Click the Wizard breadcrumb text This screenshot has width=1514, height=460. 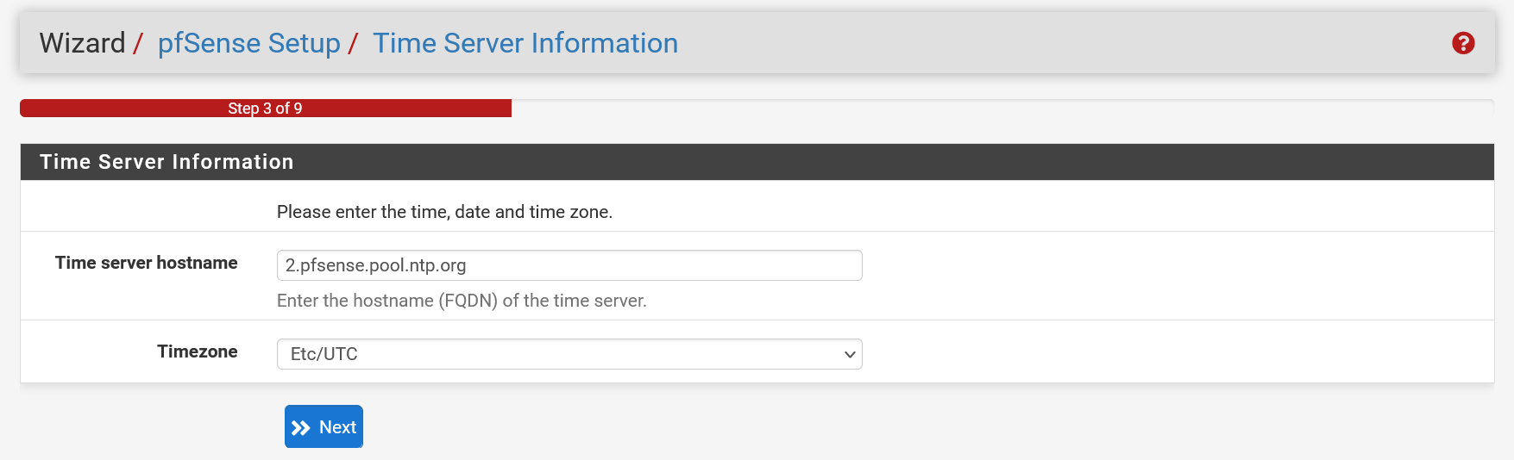coord(82,43)
